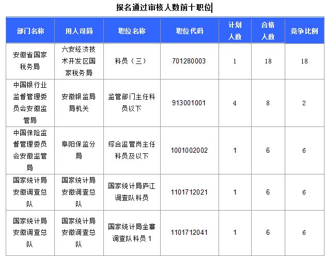
Task: Click position code 1101712021
Action: 189,191
